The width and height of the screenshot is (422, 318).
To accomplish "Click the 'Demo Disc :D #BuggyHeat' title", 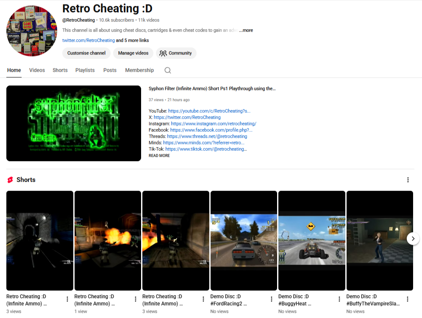I will tap(295, 300).
